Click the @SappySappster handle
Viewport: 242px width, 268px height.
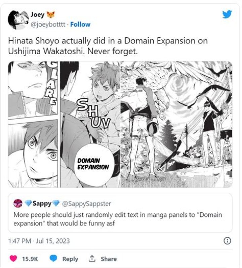[x=86, y=203]
